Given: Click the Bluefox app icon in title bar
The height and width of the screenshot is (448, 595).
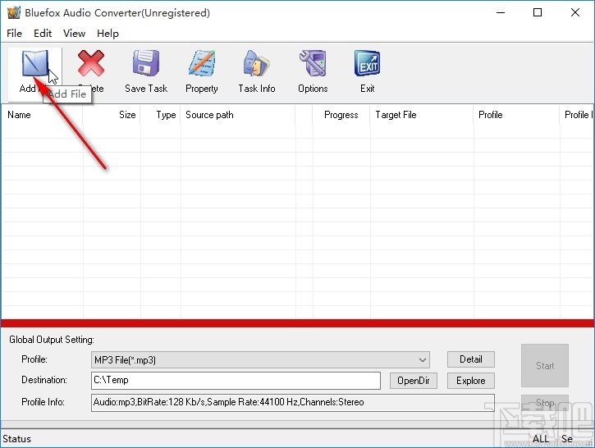Looking at the screenshot, I should [14, 12].
